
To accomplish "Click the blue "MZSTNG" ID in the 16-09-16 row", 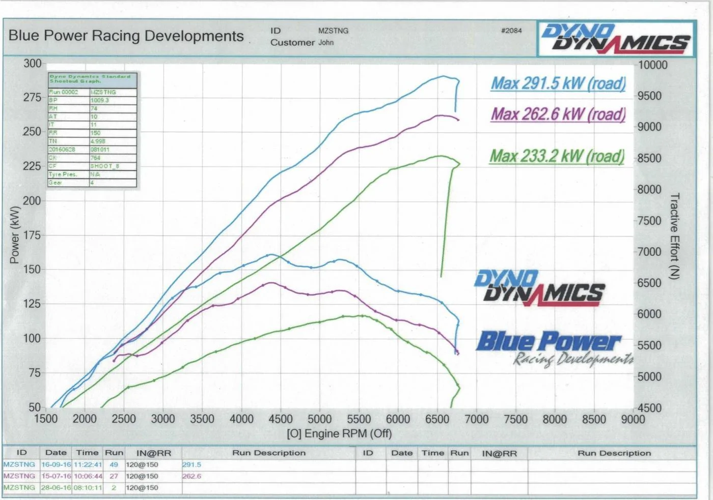I will tap(19, 464).
